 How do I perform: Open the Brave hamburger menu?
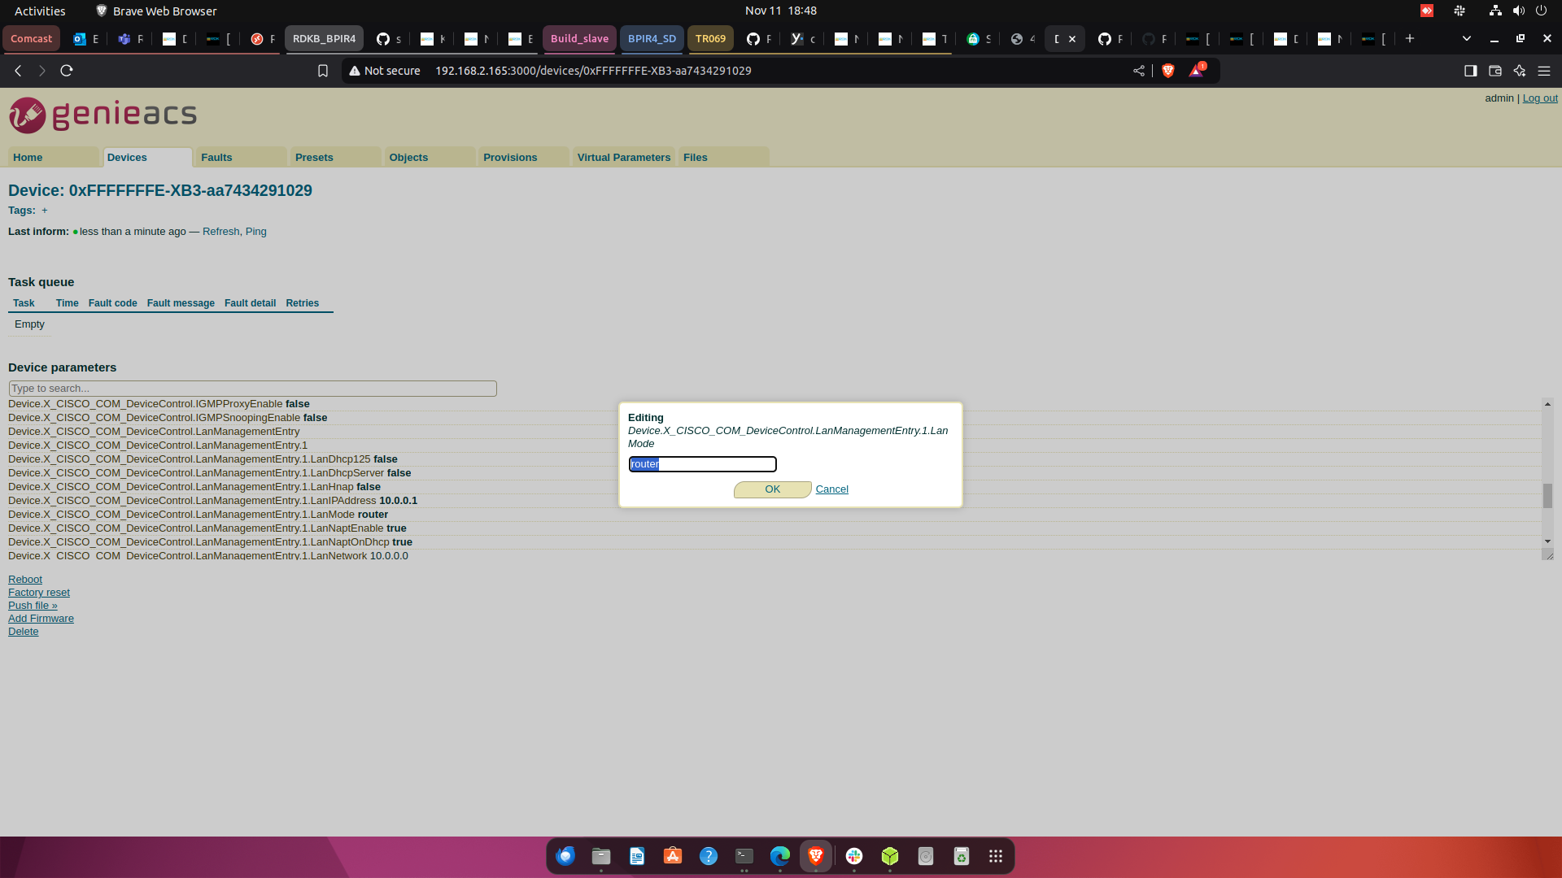[x=1544, y=71]
